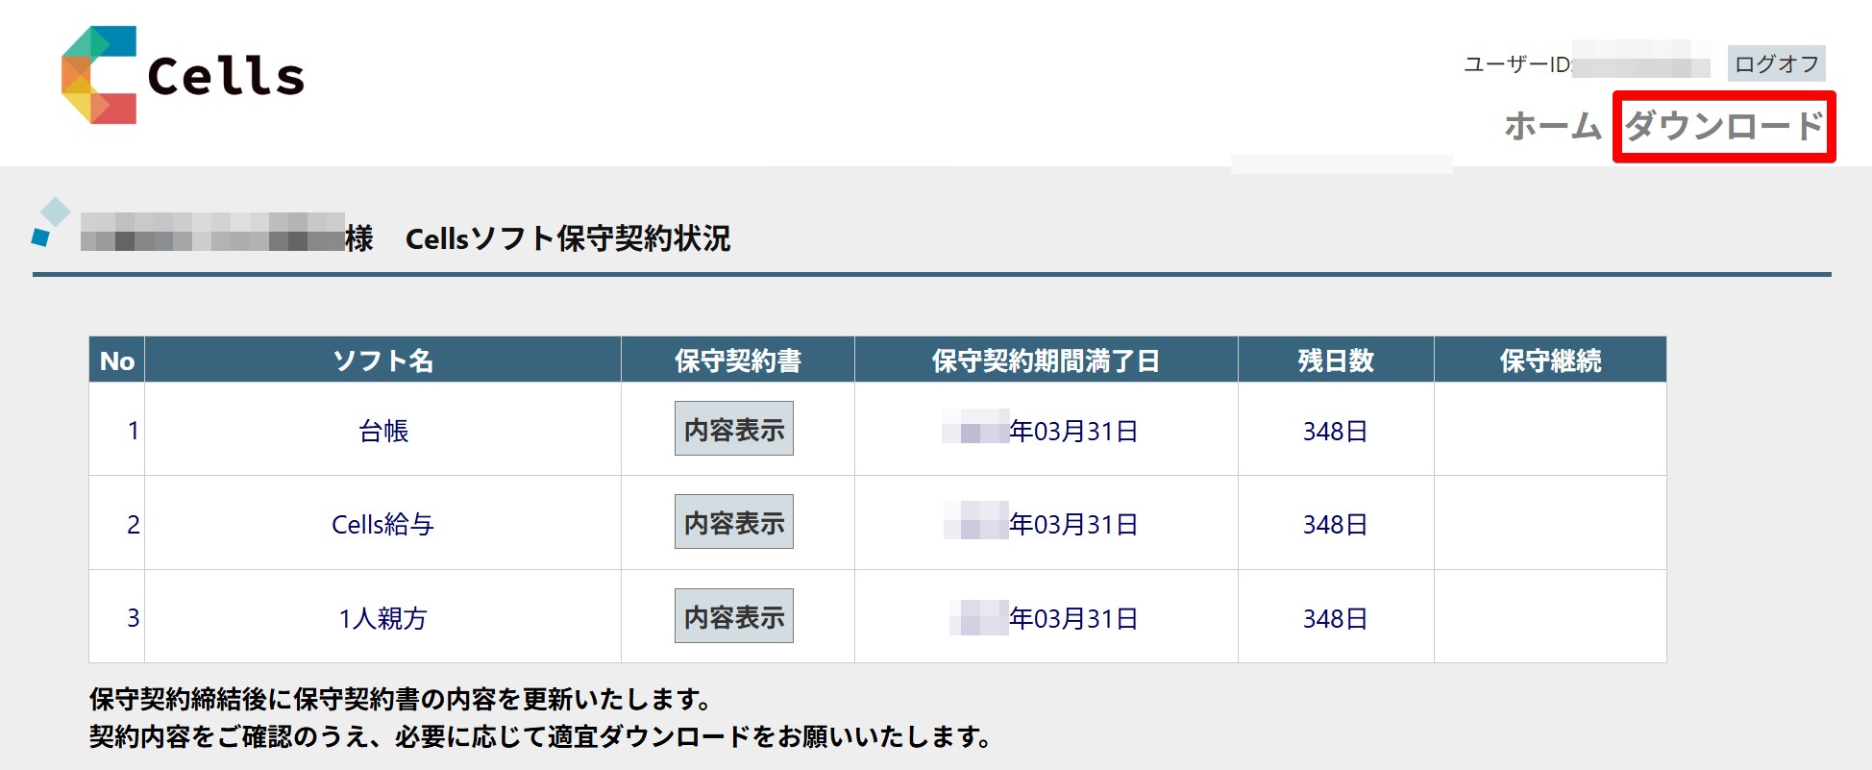Show contract contents for Cells給与
Screen dimensions: 1872x770
734,522
